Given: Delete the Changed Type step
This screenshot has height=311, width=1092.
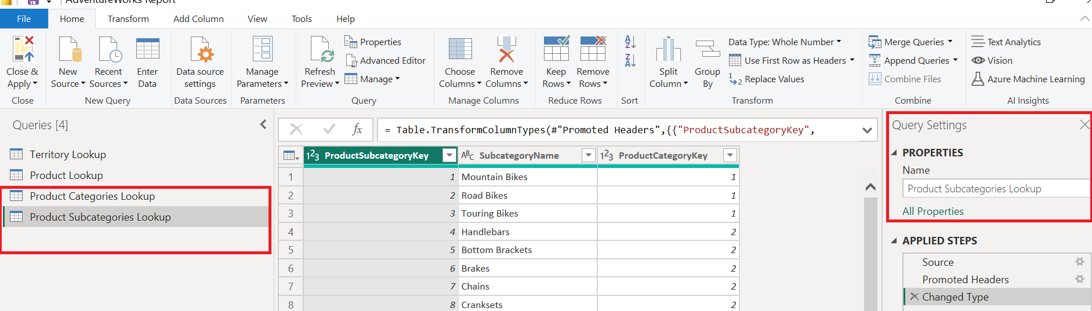Looking at the screenshot, I should (914, 297).
